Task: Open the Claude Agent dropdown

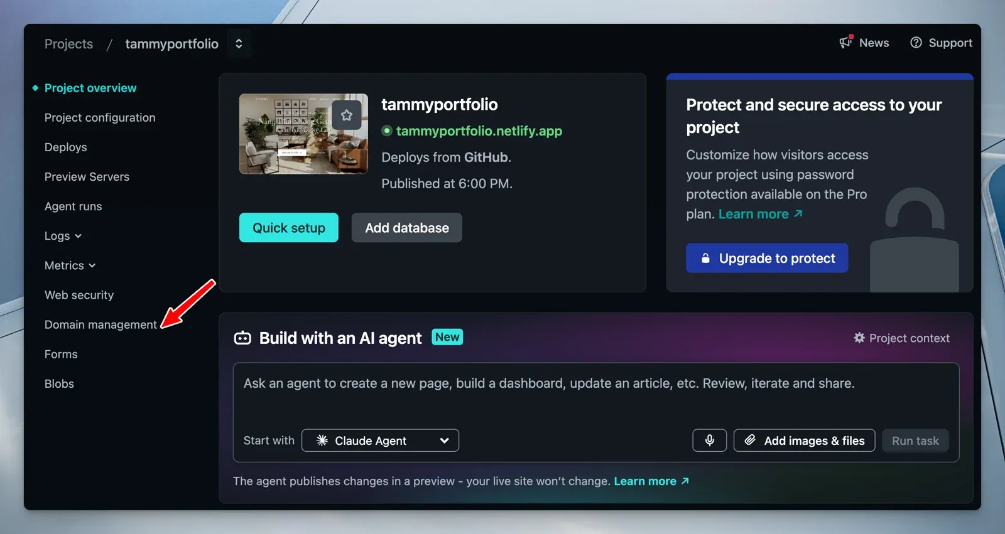Action: (380, 441)
